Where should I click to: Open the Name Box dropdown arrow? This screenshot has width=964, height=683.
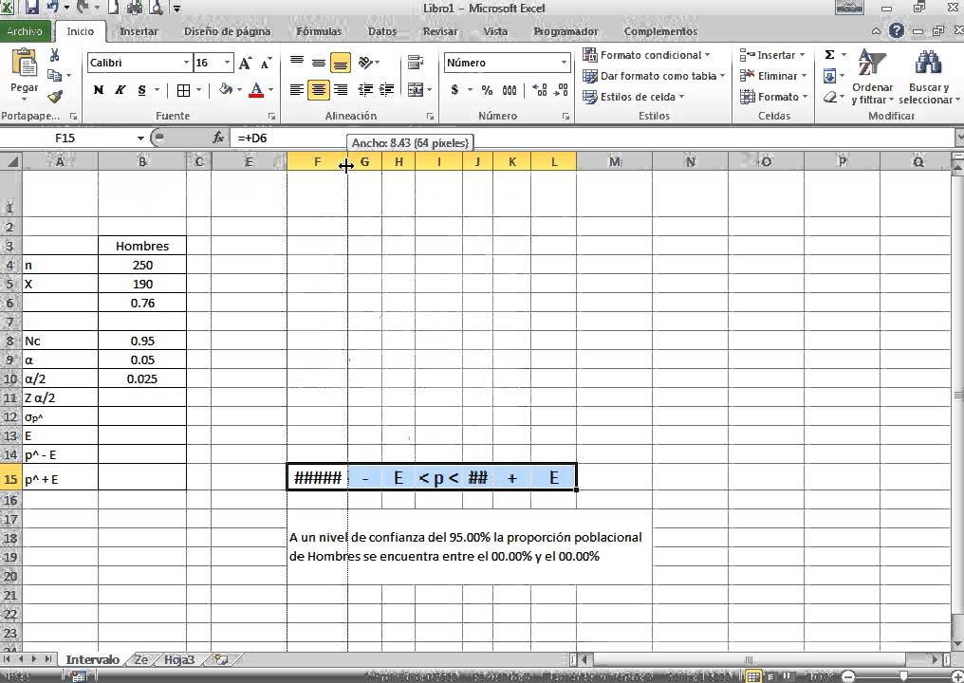click(x=140, y=138)
